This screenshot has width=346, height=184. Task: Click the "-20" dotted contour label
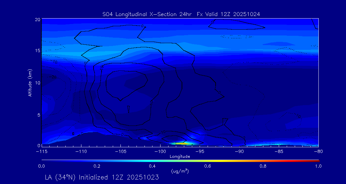[x=53, y=77]
